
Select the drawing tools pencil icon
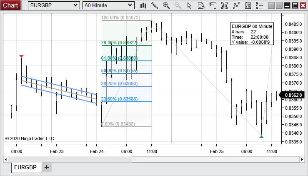(x=155, y=5)
